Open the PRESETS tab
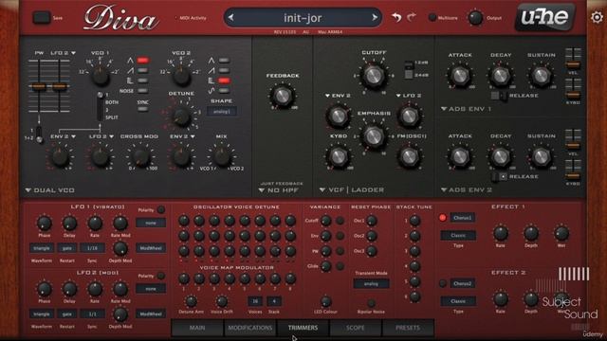 click(x=408, y=328)
